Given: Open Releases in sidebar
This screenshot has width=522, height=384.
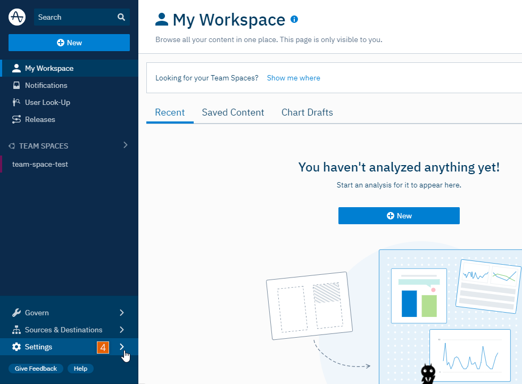Looking at the screenshot, I should pyautogui.click(x=69, y=119).
